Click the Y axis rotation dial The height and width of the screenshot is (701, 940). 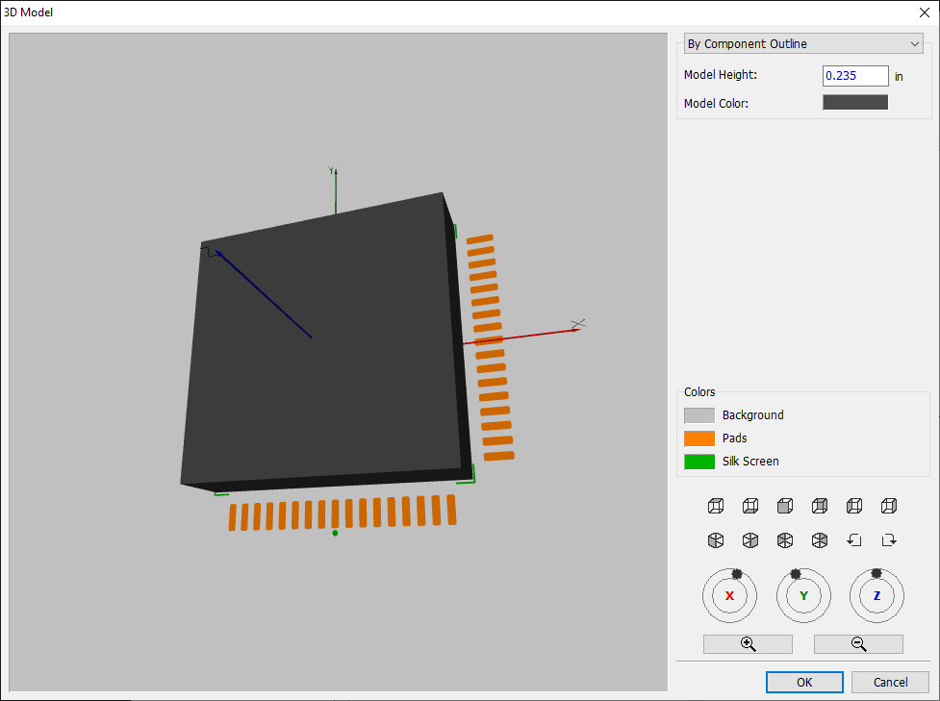coord(803,595)
